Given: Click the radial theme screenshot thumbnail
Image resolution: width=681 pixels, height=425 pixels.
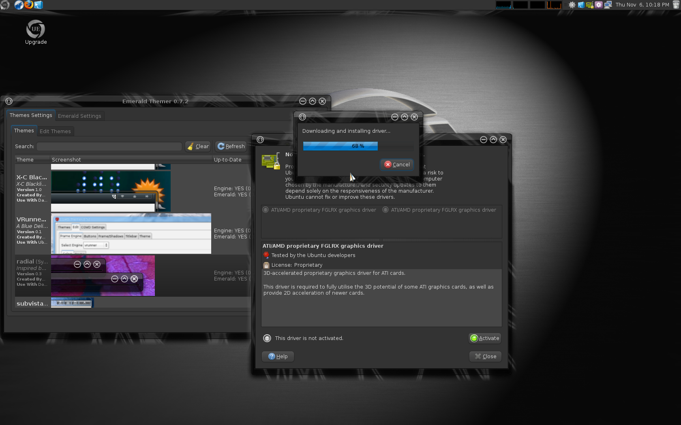Looking at the screenshot, I should 103,276.
